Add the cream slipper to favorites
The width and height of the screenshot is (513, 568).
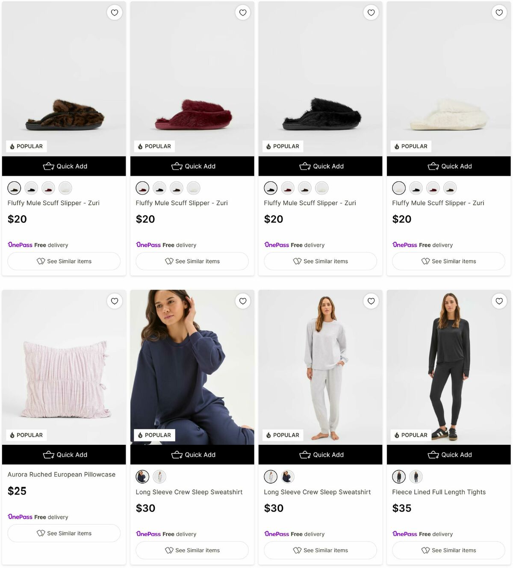click(499, 12)
